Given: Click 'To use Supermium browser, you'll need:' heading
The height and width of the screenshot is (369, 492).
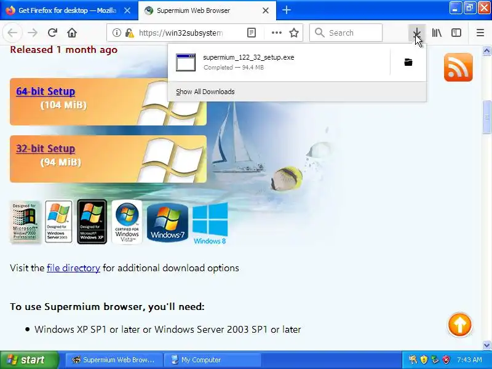Looking at the screenshot, I should 107,306.
